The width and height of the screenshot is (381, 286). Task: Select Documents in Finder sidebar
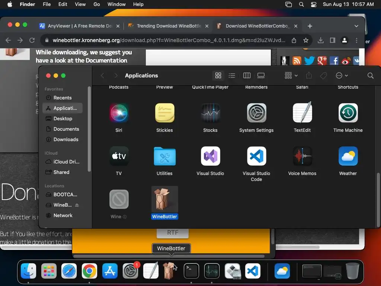63,129
